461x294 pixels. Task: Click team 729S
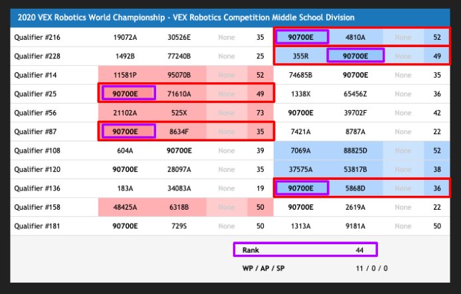(x=179, y=226)
